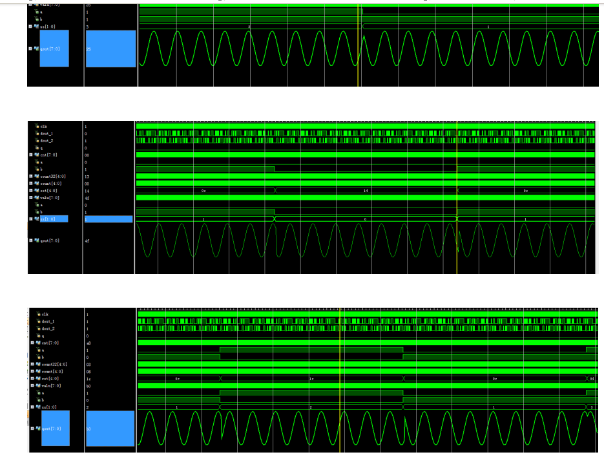
Task: Click the cnt value a8 in bottom waveform
Action: 89,343
